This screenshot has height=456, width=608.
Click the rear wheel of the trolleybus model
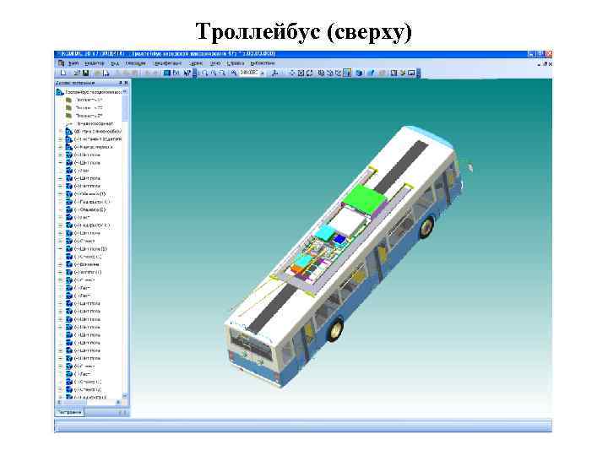pyautogui.click(x=336, y=330)
